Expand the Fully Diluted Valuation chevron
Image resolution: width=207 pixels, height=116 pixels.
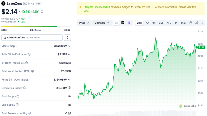(69, 54)
